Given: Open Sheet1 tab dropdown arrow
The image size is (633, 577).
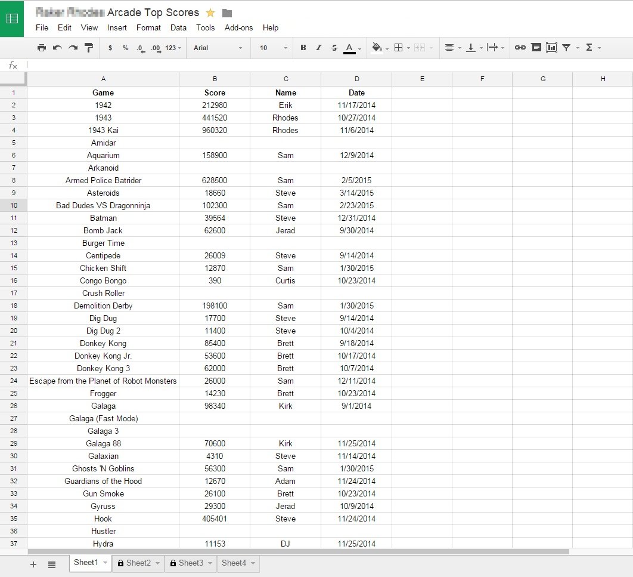Looking at the screenshot, I should pos(105,563).
